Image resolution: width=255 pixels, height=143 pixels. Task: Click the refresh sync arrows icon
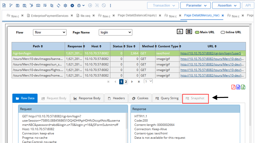tap(58, 6)
